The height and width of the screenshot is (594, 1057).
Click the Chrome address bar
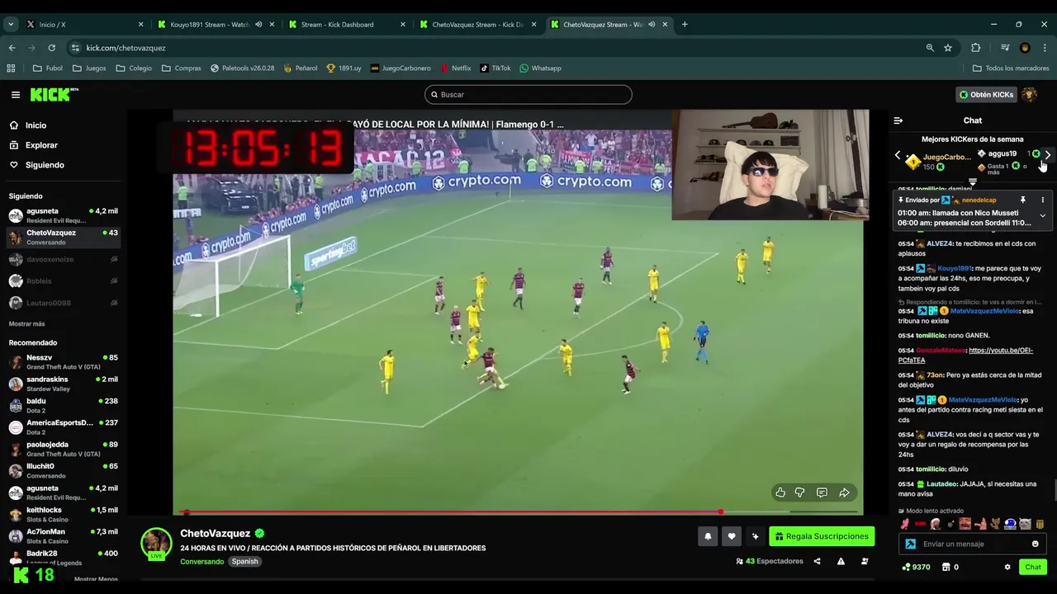click(495, 48)
